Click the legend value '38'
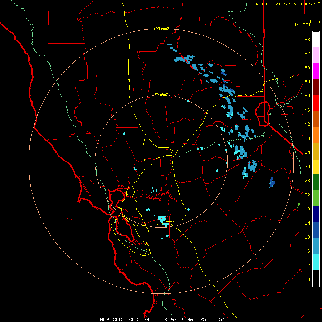Image resolution: width=322 pixels, height=322 pixels. coord(307,138)
